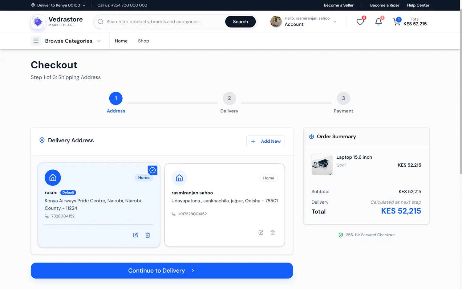Click the Laptop 15.6 inch thumbnail
The image size is (462, 289).
(x=322, y=165)
